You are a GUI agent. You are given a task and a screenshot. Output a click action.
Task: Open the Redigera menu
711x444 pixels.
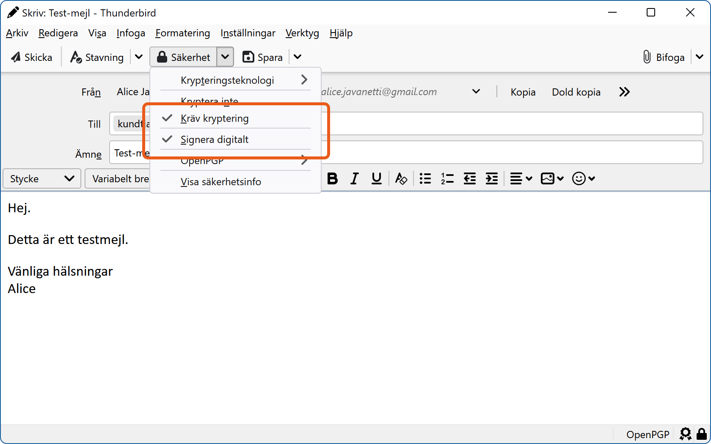pos(58,33)
